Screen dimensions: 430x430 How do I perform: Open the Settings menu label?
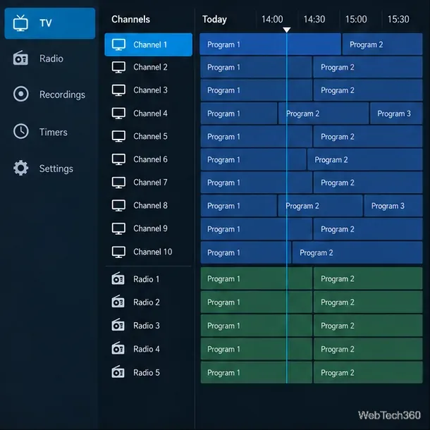pyautogui.click(x=56, y=168)
